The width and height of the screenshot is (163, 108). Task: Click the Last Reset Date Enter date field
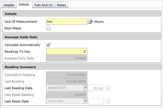point(65,101)
